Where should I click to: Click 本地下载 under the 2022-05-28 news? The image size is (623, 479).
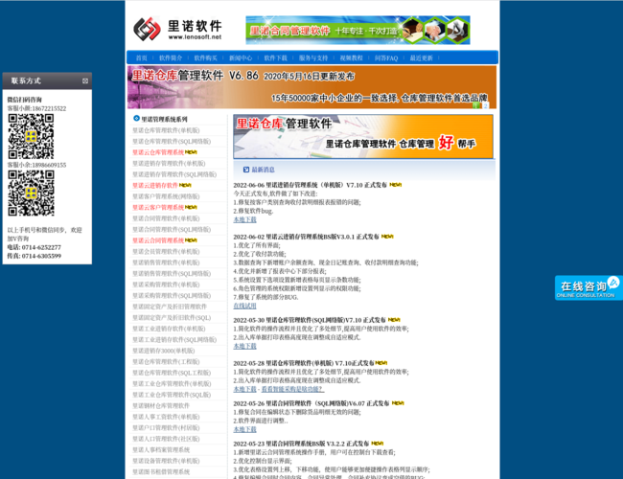pyautogui.click(x=244, y=389)
